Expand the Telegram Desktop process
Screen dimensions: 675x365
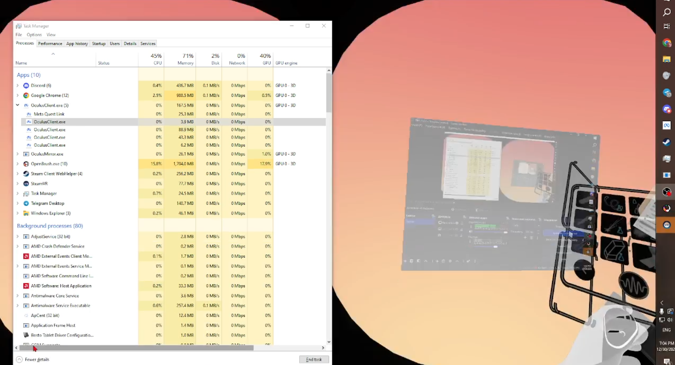pos(17,203)
